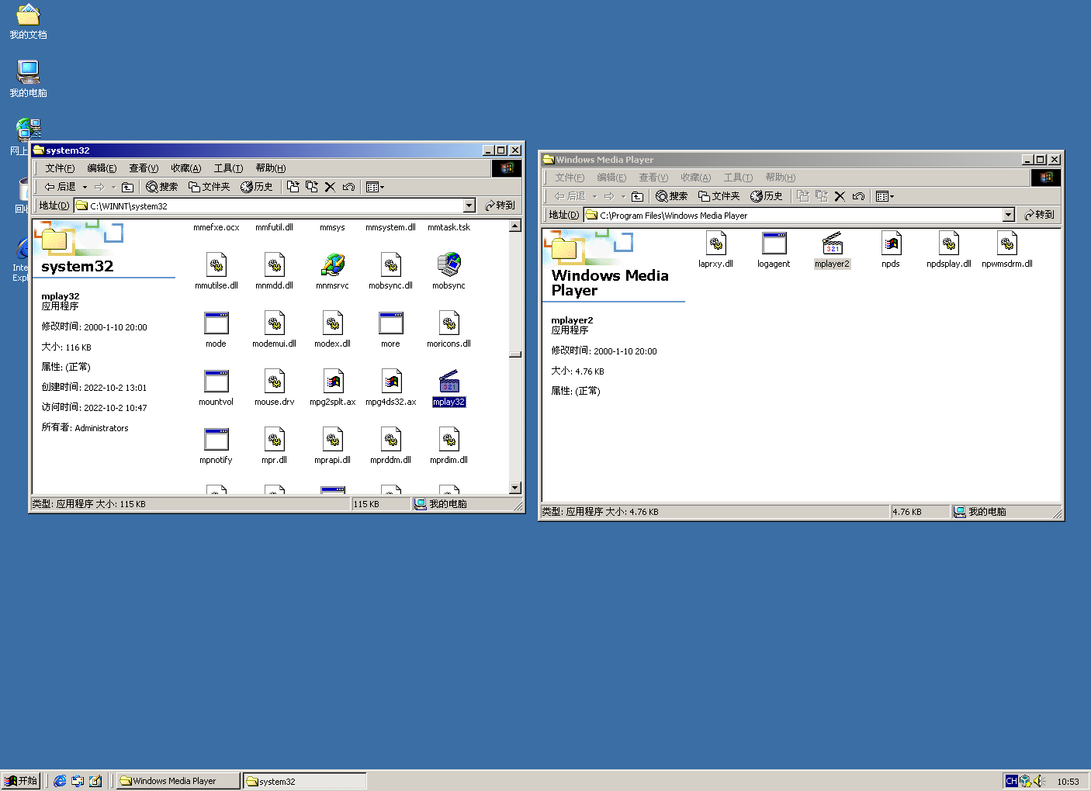1091x791 pixels.
Task: Expand the address bar dropdown list
Action: pos(469,205)
